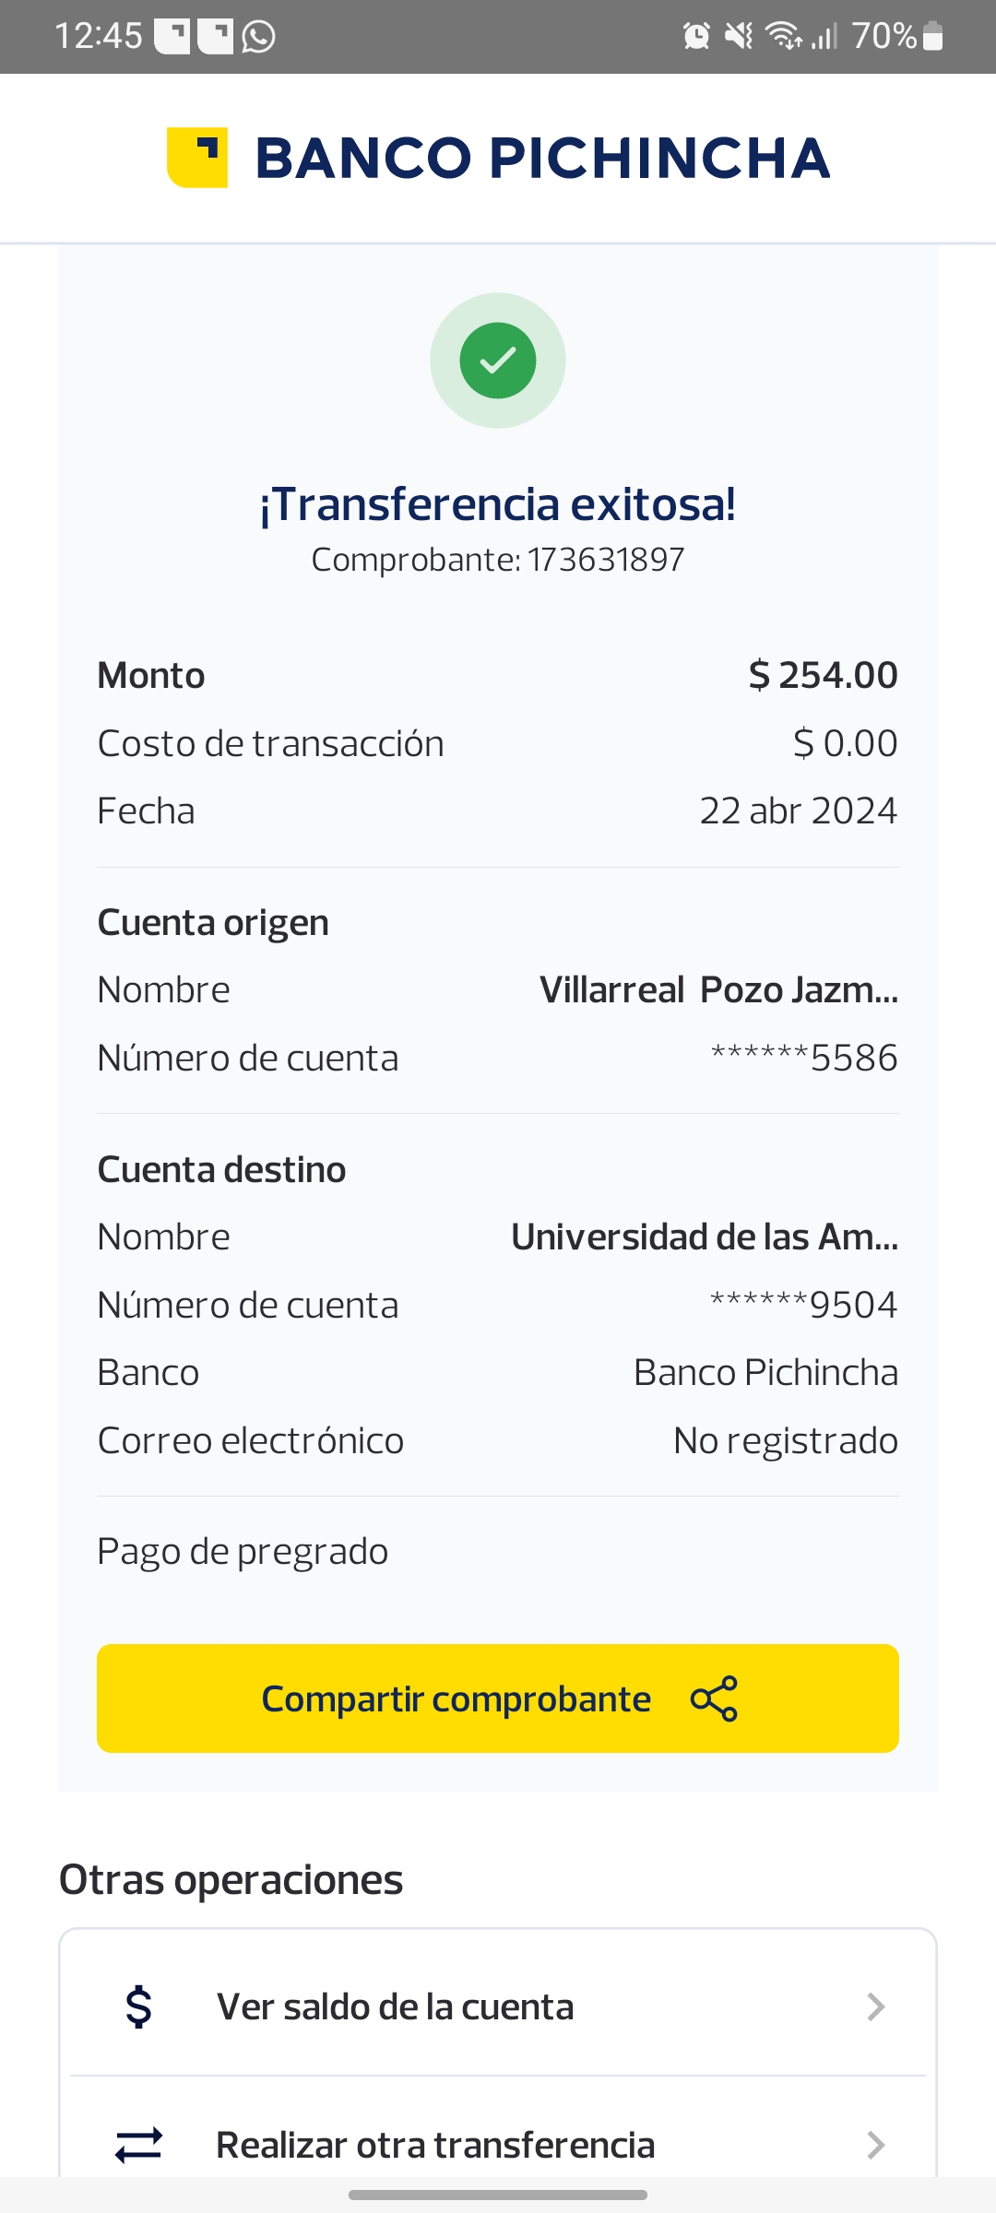Open chevron next to Ver saldo de la cuenta

coord(876,2006)
